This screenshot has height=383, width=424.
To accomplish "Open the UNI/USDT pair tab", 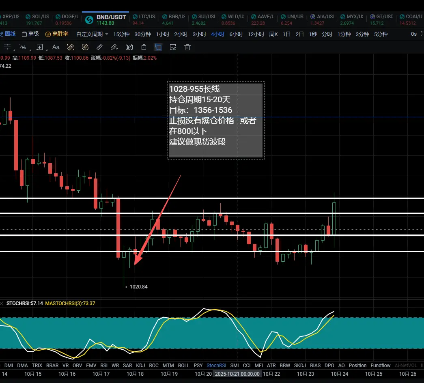I will coord(292,19).
